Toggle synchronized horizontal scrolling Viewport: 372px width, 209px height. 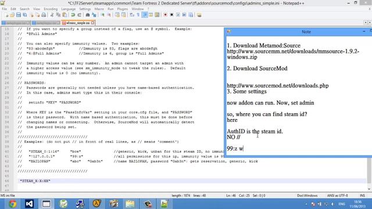pos(123,15)
